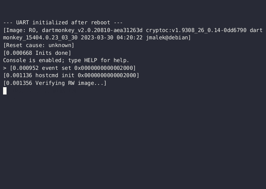
Task: Click the 'UART initialized after reboot' line
Action: click(x=63, y=22)
